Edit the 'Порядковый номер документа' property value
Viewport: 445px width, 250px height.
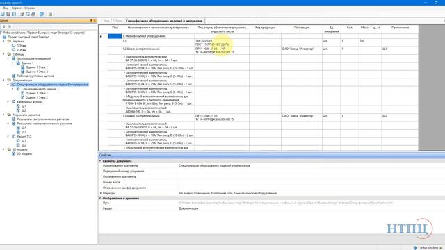(311, 172)
